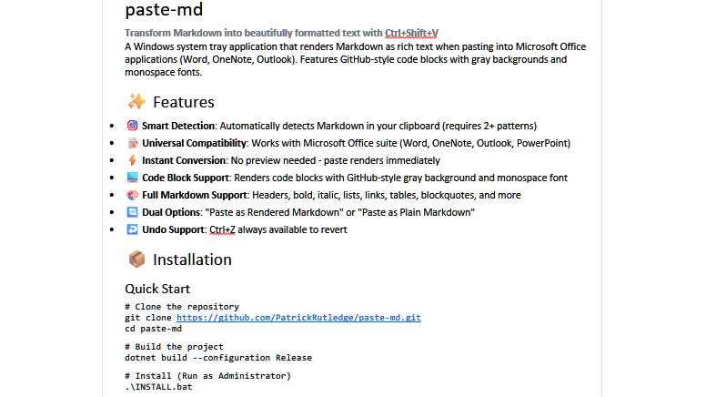Viewport: 706px width, 397px height.
Task: Click the document emoji before Universal Compatibility
Action: [x=133, y=143]
